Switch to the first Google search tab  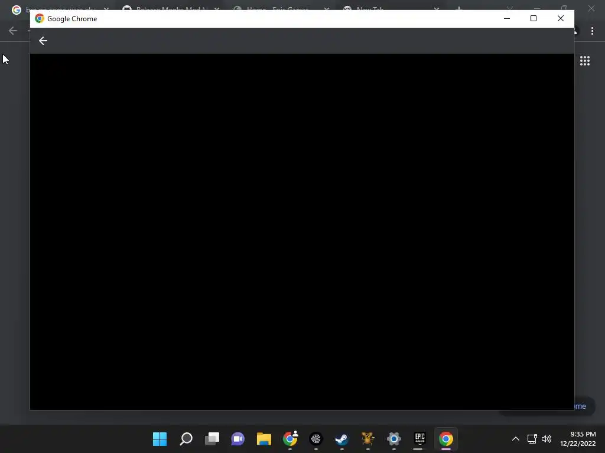point(60,8)
